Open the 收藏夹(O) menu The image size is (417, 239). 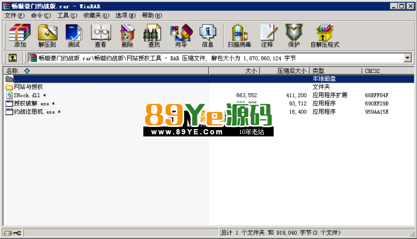(x=96, y=16)
